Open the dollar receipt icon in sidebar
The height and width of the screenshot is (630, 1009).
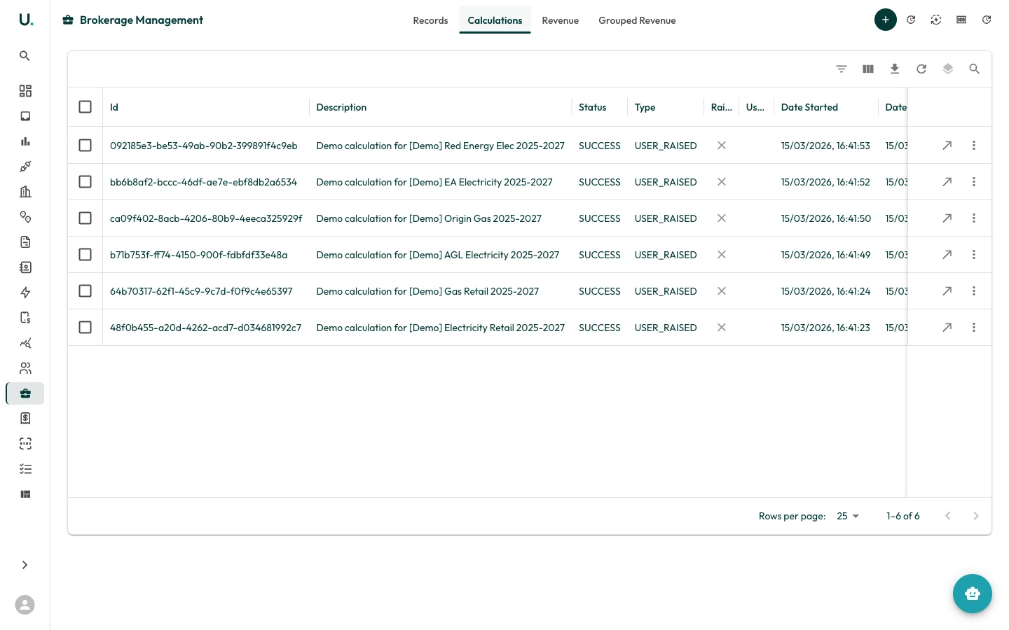point(25,419)
